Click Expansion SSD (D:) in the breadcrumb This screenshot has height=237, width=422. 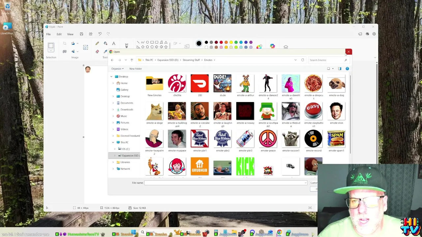(168, 60)
